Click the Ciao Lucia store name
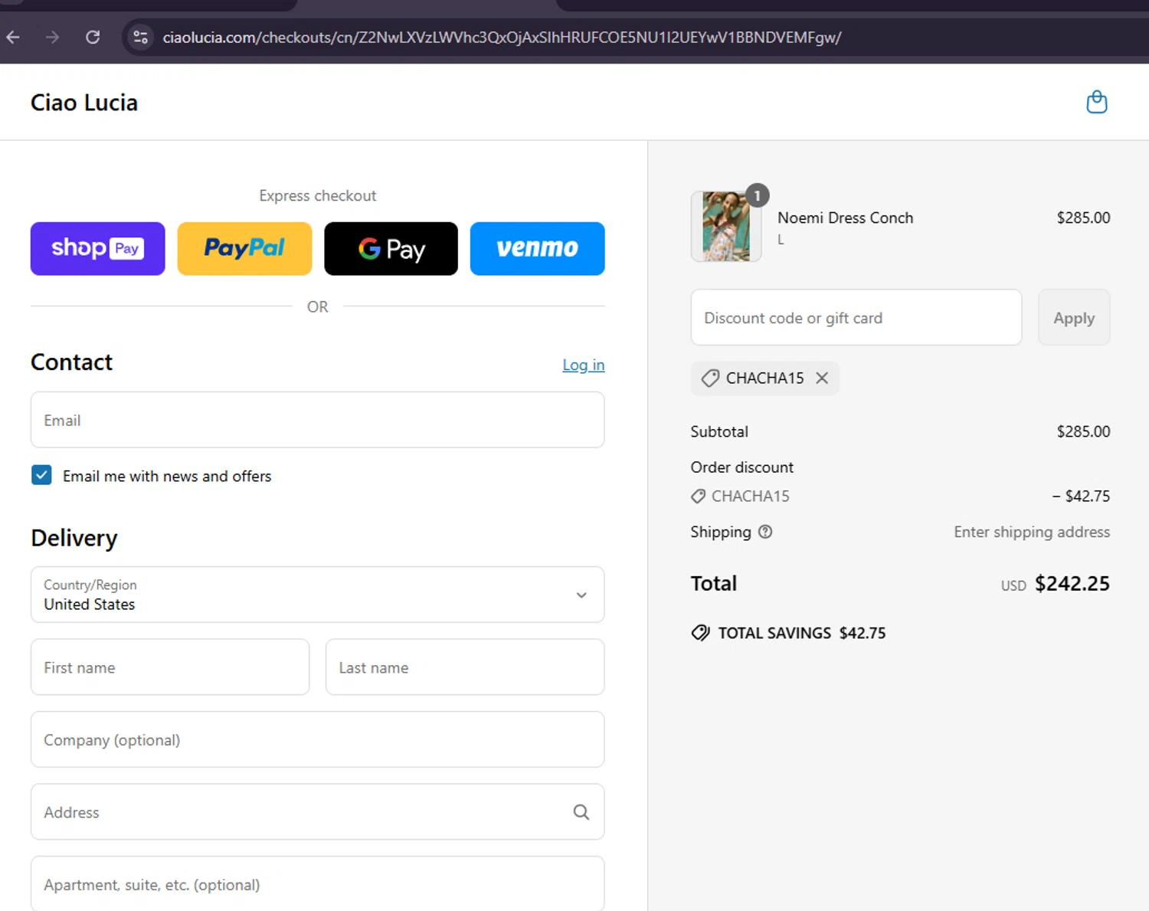The height and width of the screenshot is (911, 1149). pyautogui.click(x=84, y=103)
